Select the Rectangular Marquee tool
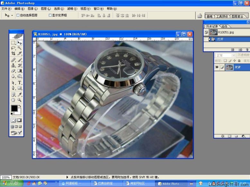Screen dimensions: 250x187 [x=13, y=43]
